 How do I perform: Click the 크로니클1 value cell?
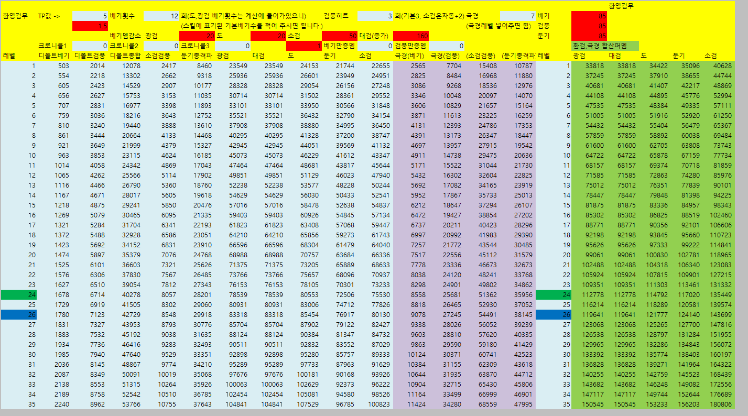(x=90, y=46)
